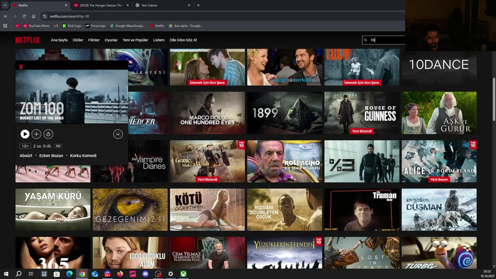Viewport: 496px width, 279px height.
Task: Open the Gmail bookmark icon
Action: point(56,26)
